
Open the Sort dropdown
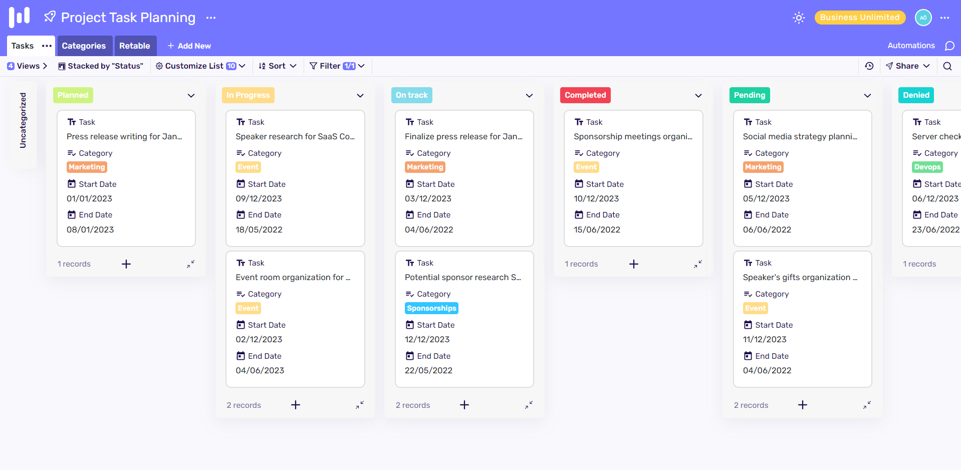278,66
